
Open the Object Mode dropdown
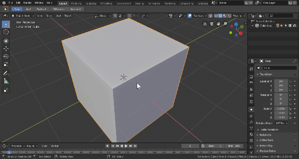pos(24,16)
